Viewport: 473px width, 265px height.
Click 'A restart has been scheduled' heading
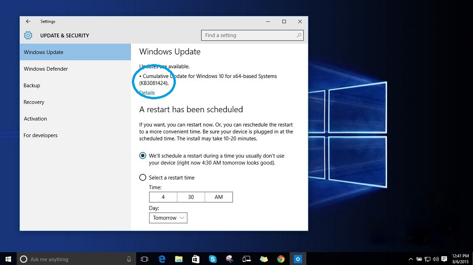coord(191,109)
